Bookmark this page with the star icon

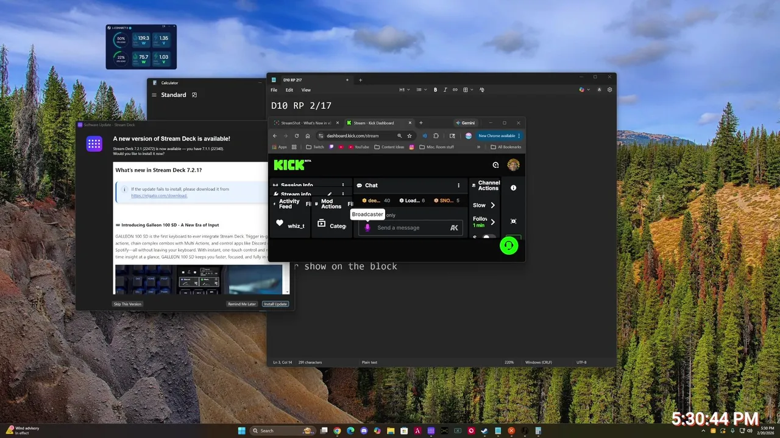pos(409,136)
